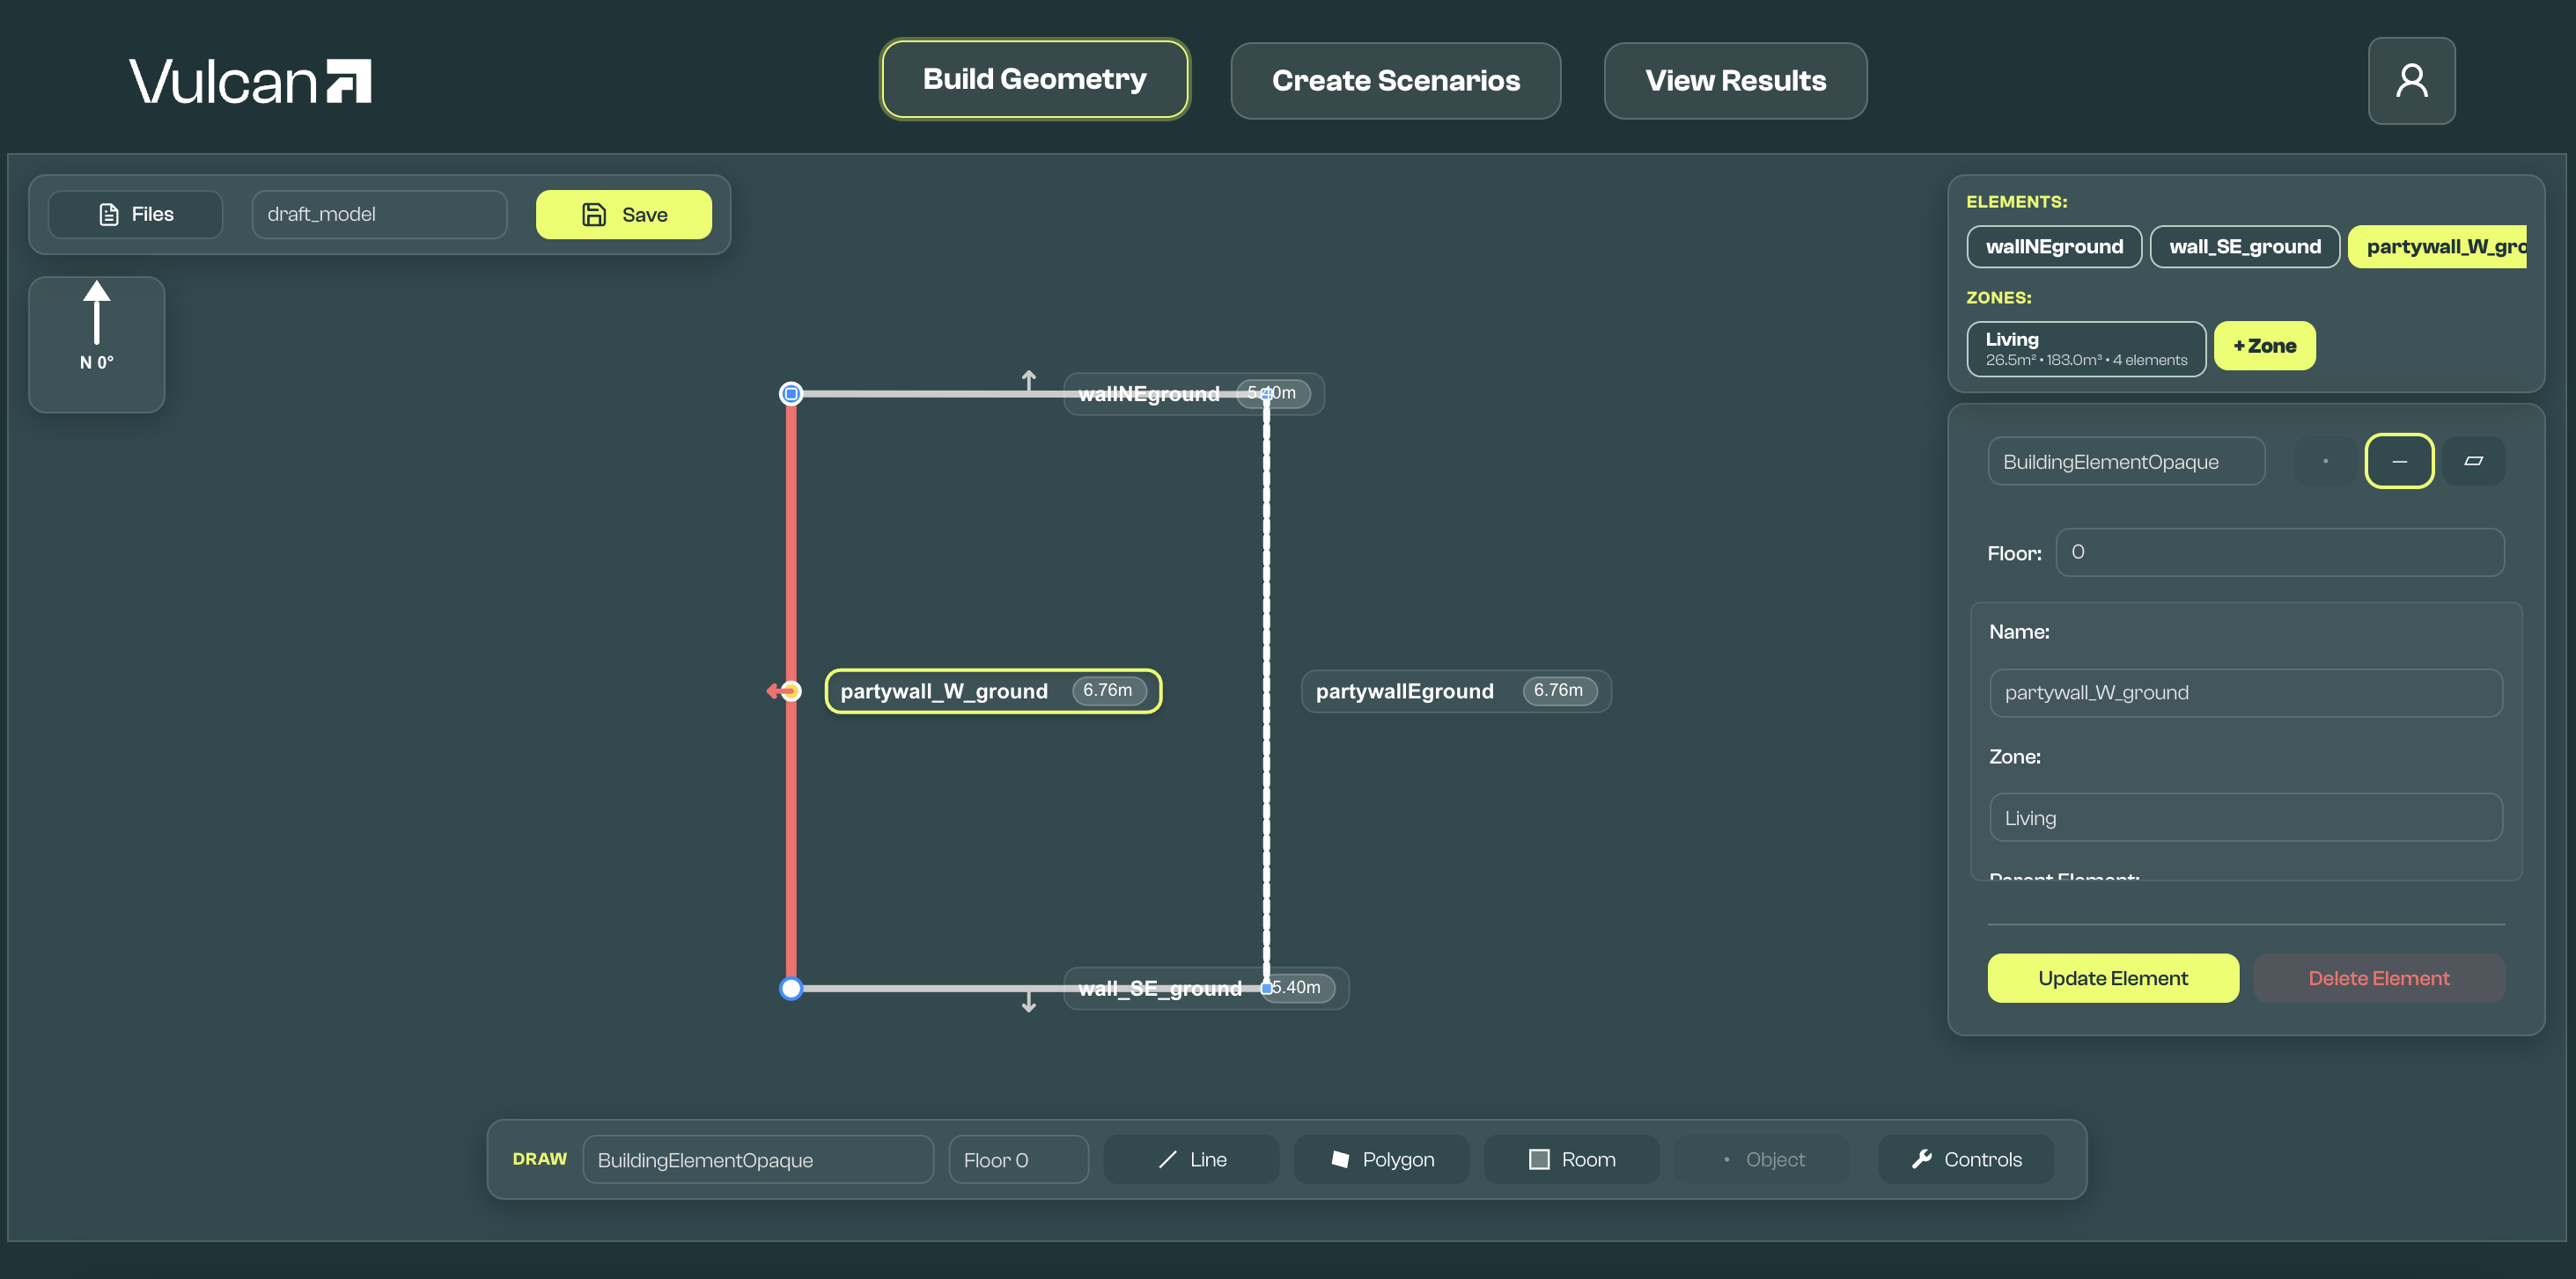Click the user profile icon
Viewport: 2576px width, 1279px height.
[2410, 81]
